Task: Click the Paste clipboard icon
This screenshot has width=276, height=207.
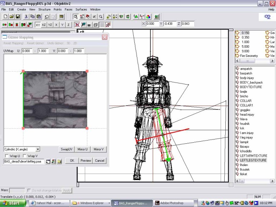Action: tap(38, 17)
